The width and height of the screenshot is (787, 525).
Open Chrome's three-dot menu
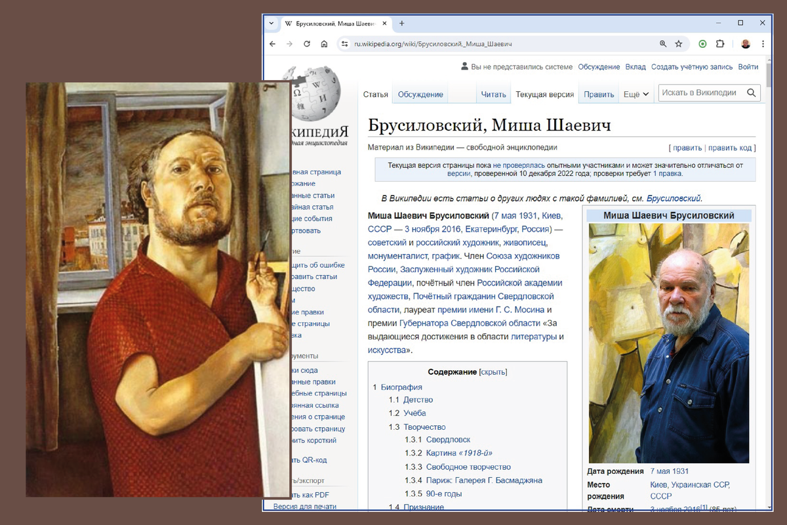pyautogui.click(x=763, y=44)
